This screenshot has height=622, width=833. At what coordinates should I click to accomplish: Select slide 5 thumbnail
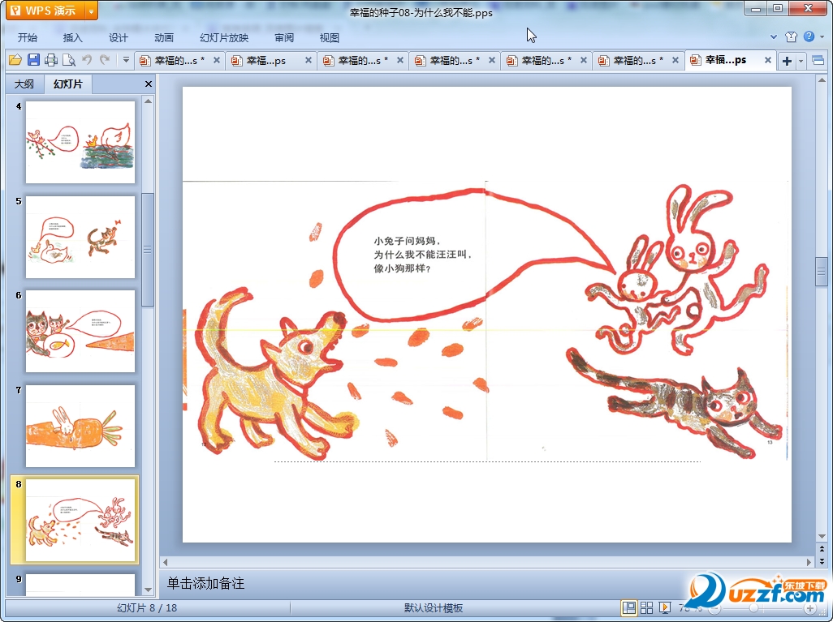80,237
